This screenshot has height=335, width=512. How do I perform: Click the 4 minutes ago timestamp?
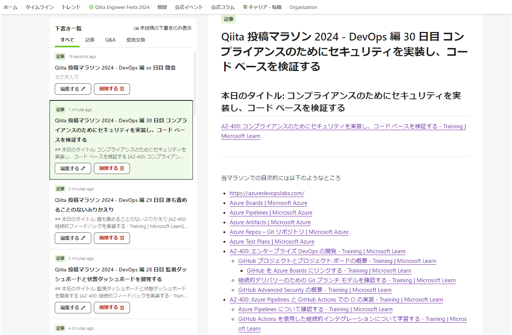tap(81, 329)
